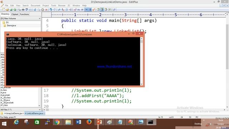Click the red check mark toolbar icon
The image size is (229, 129).
(94, 10)
